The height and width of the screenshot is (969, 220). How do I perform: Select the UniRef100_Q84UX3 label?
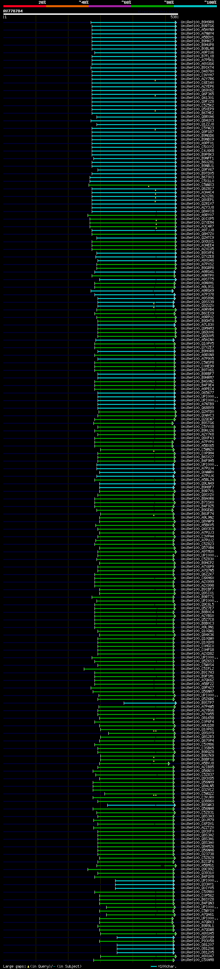tap(197, 120)
